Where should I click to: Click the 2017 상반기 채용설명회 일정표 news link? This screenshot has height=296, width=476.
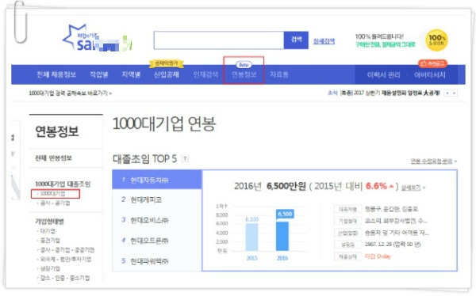[390, 93]
